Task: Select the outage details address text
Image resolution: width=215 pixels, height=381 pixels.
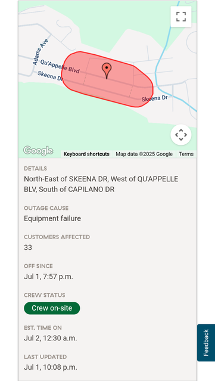Action: coord(101,184)
